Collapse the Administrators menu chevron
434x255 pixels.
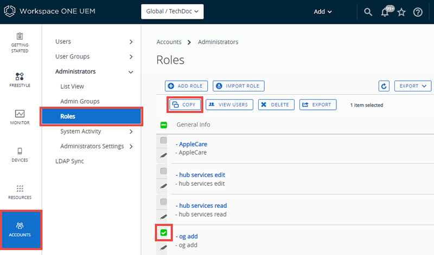[131, 72]
